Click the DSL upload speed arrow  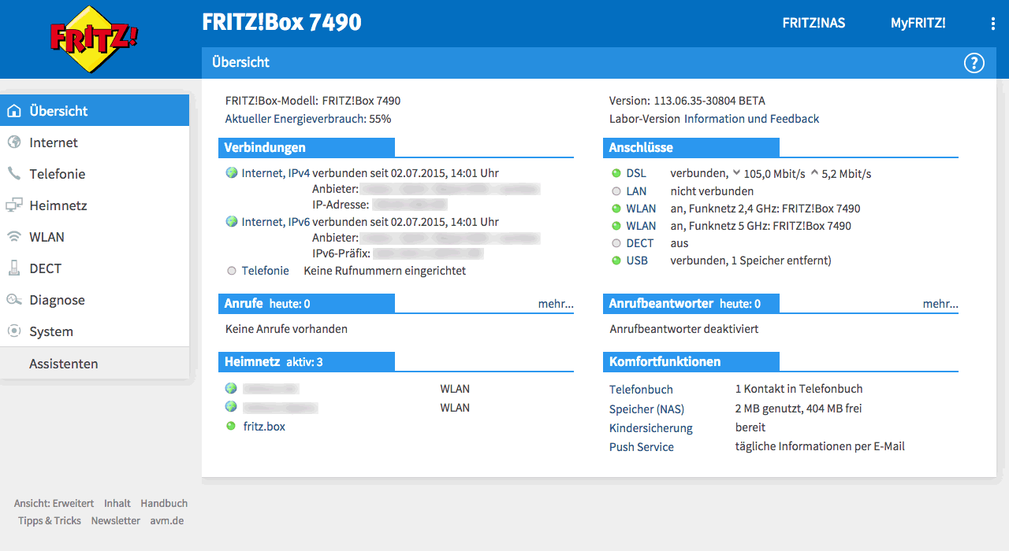point(814,173)
